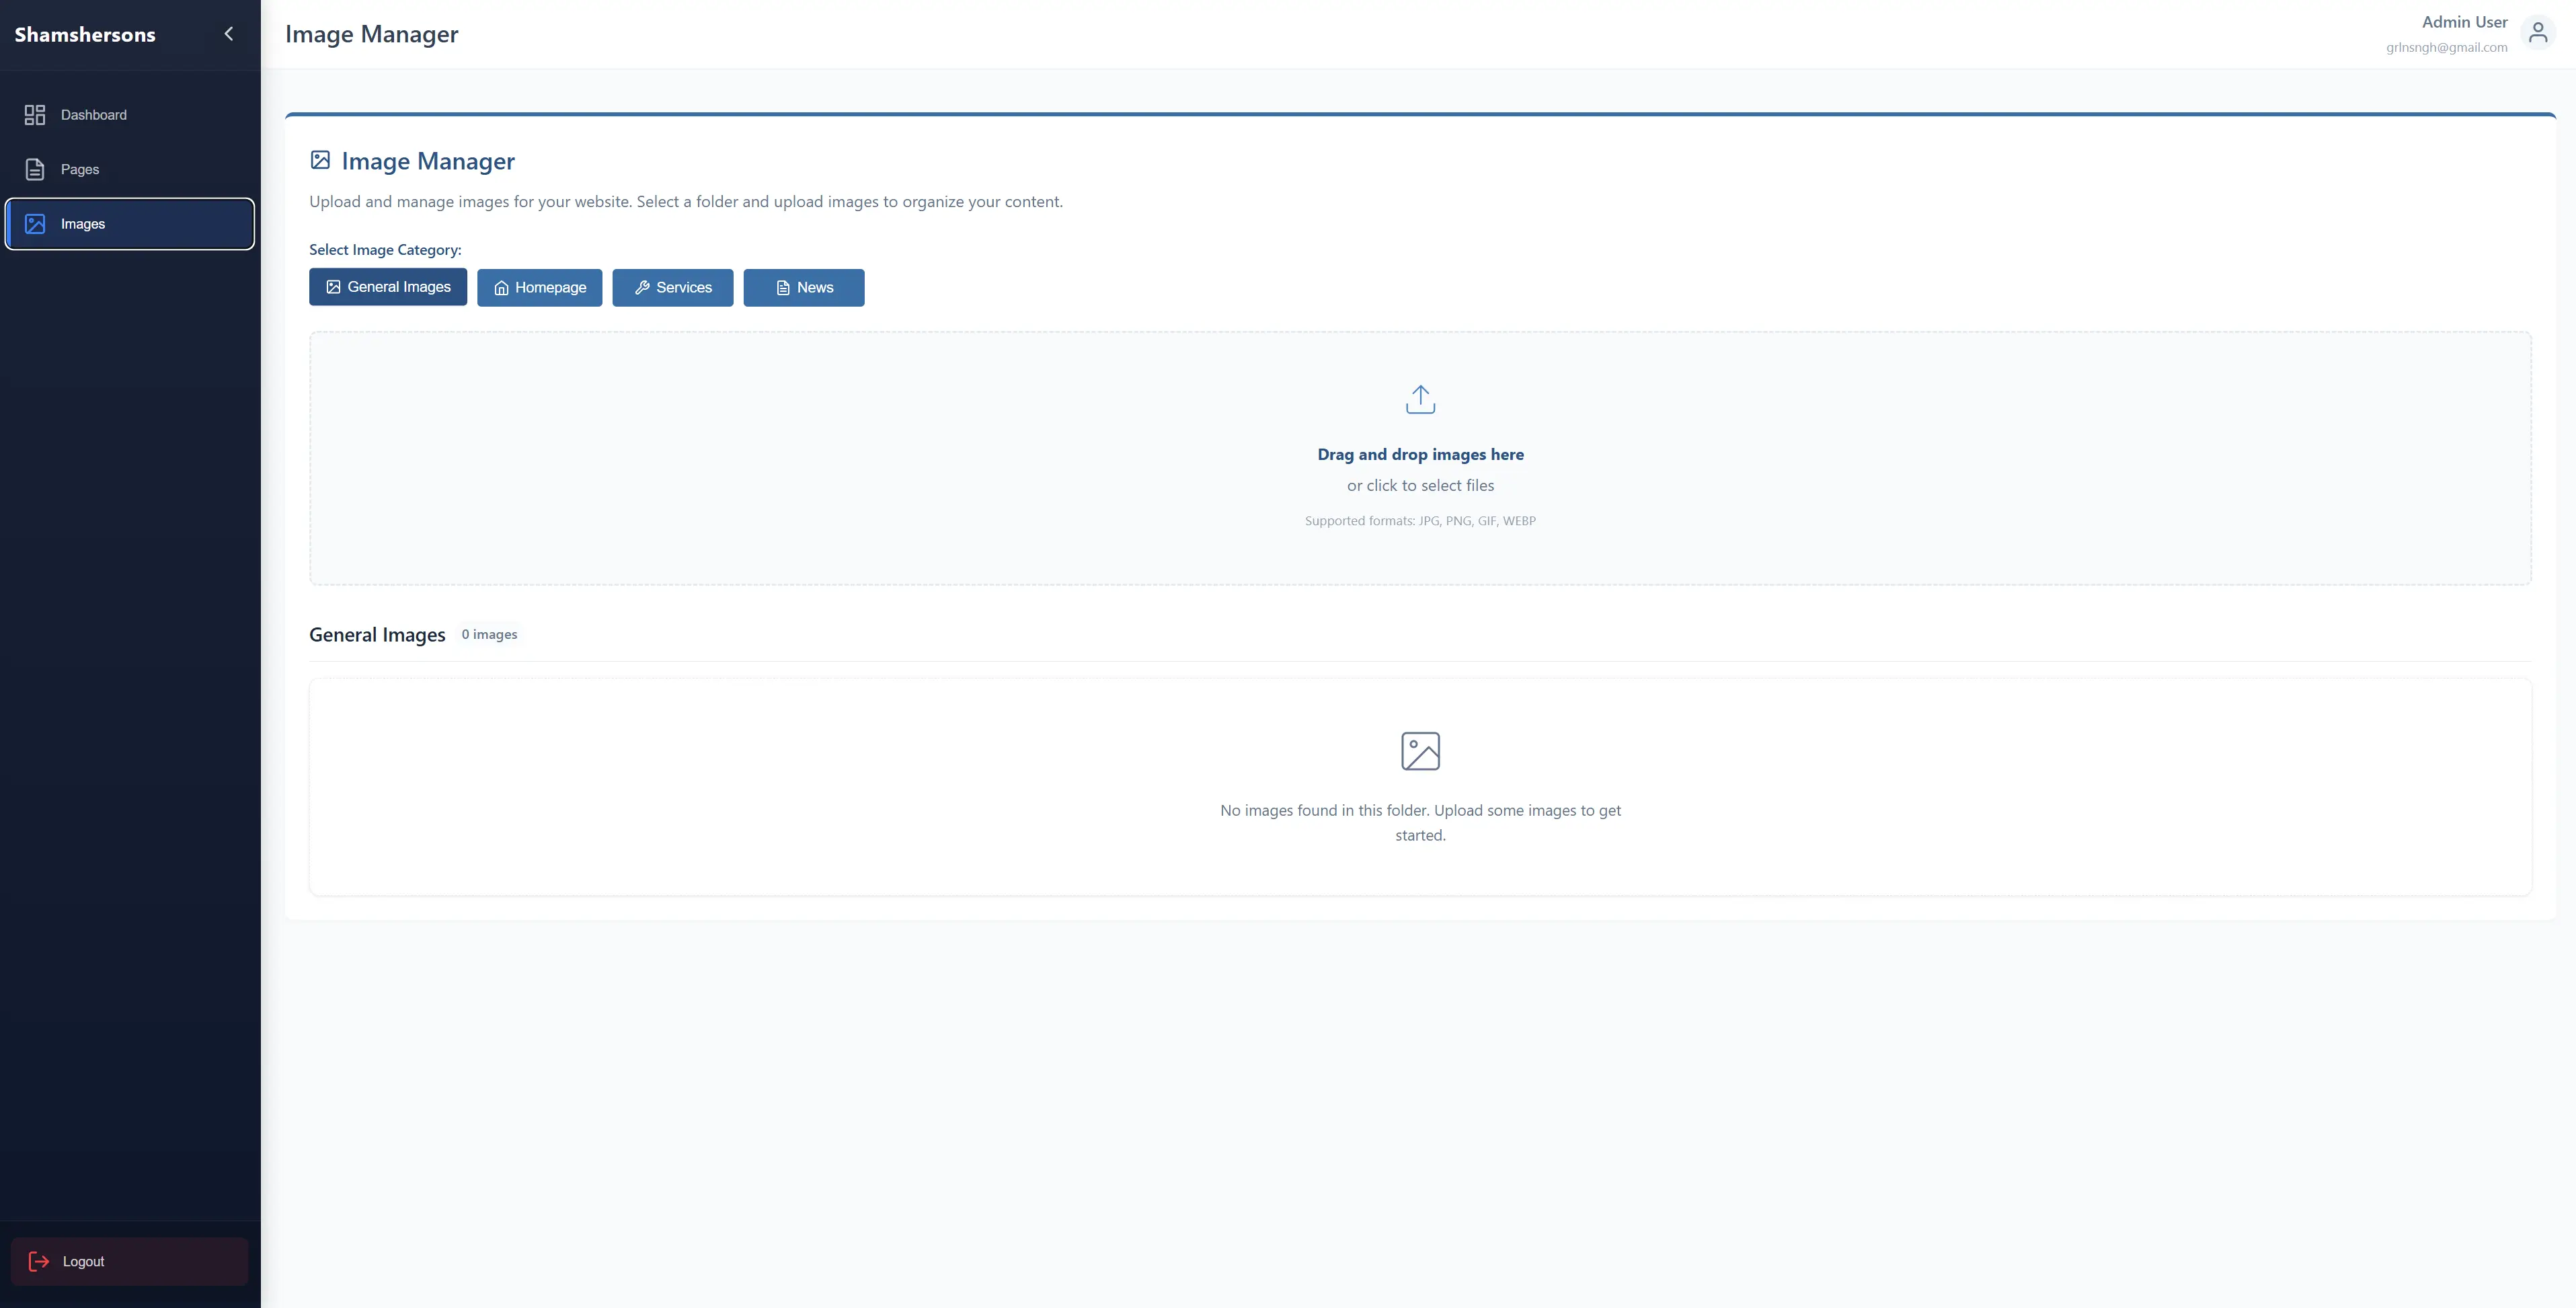Click the Pages document icon
Screen dimensions: 2576x1308
35,169
